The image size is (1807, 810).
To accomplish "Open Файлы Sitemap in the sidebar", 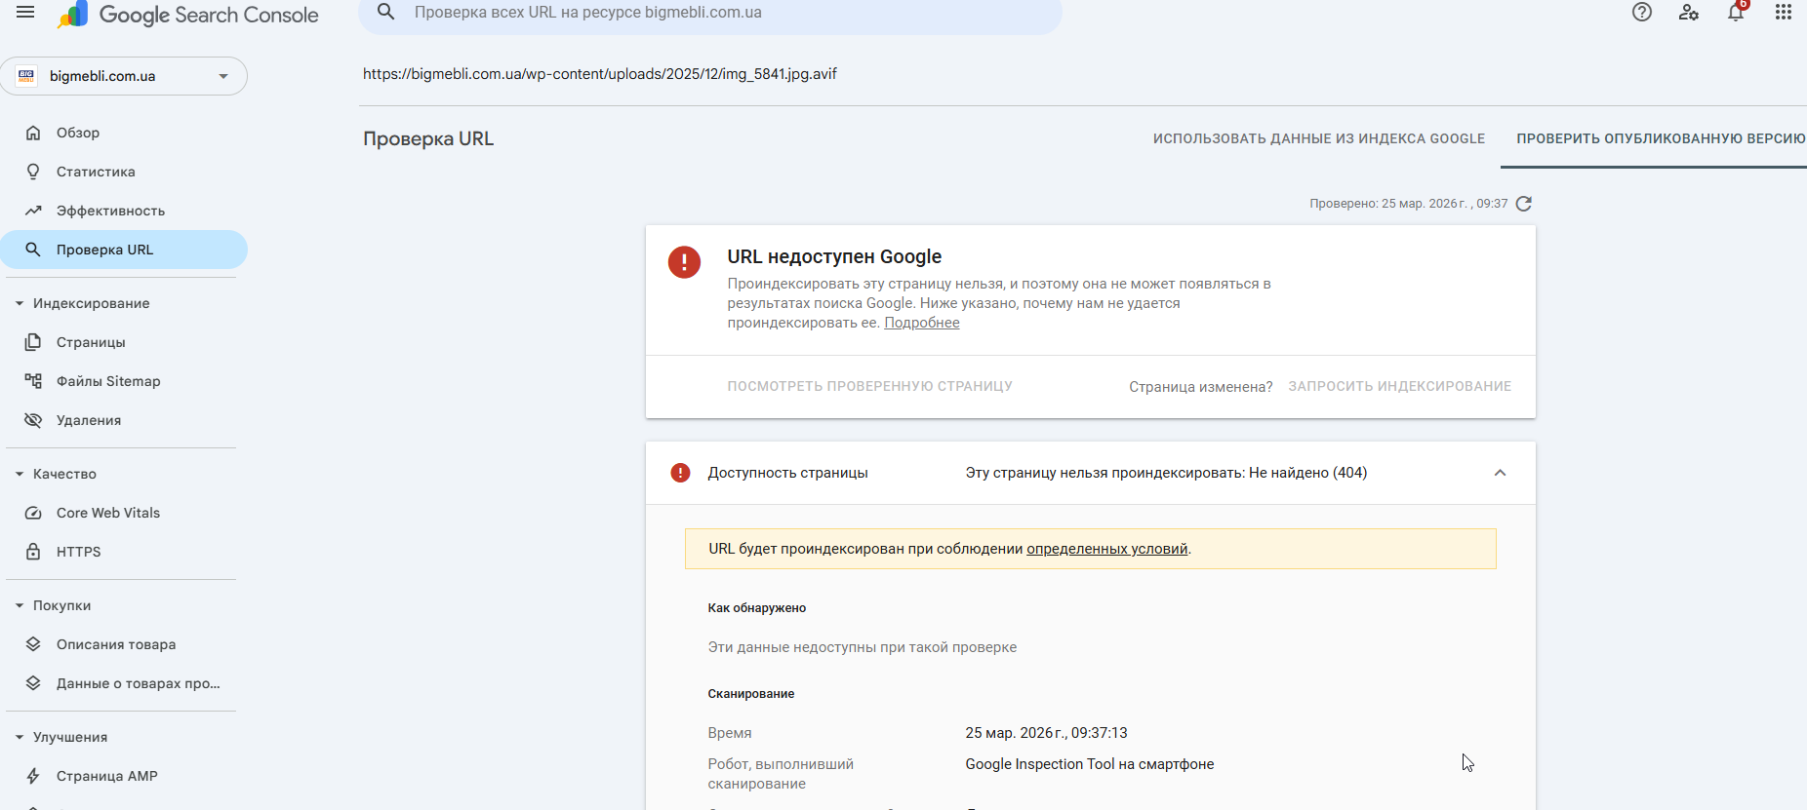I will pos(107,381).
